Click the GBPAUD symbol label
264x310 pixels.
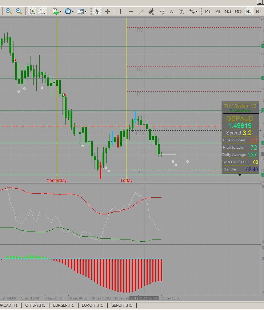point(240,118)
